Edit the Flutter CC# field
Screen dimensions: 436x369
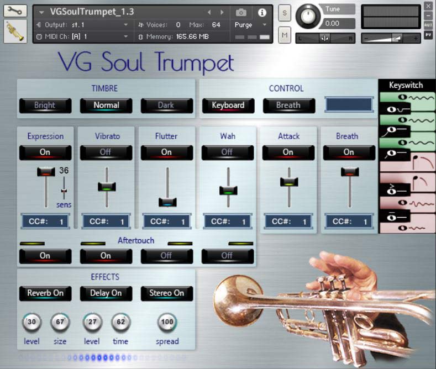pos(167,222)
